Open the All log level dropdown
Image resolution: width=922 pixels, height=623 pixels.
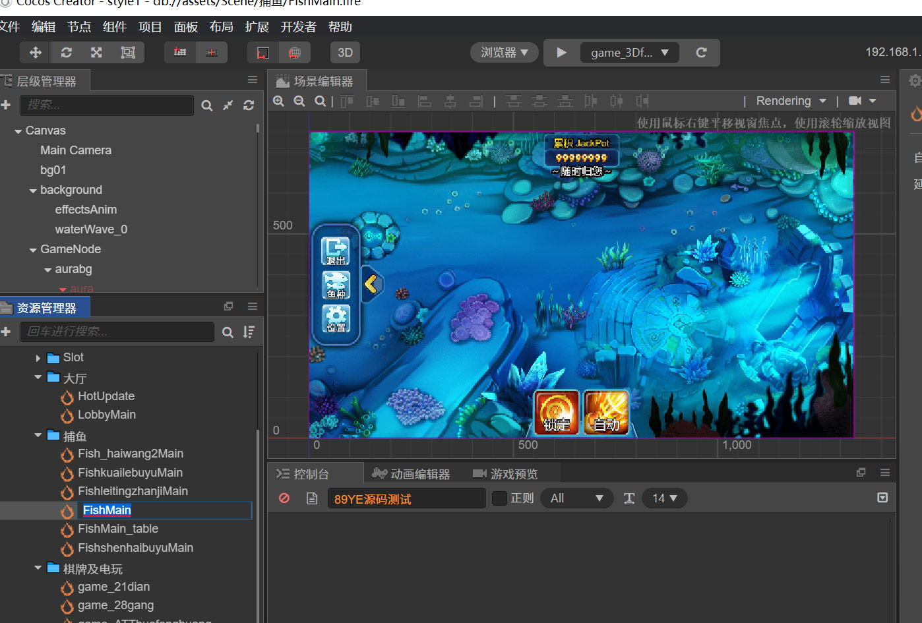576,498
